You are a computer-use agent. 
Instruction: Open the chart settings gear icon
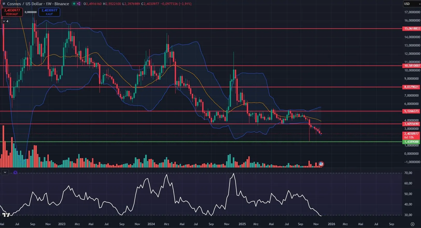412,224
